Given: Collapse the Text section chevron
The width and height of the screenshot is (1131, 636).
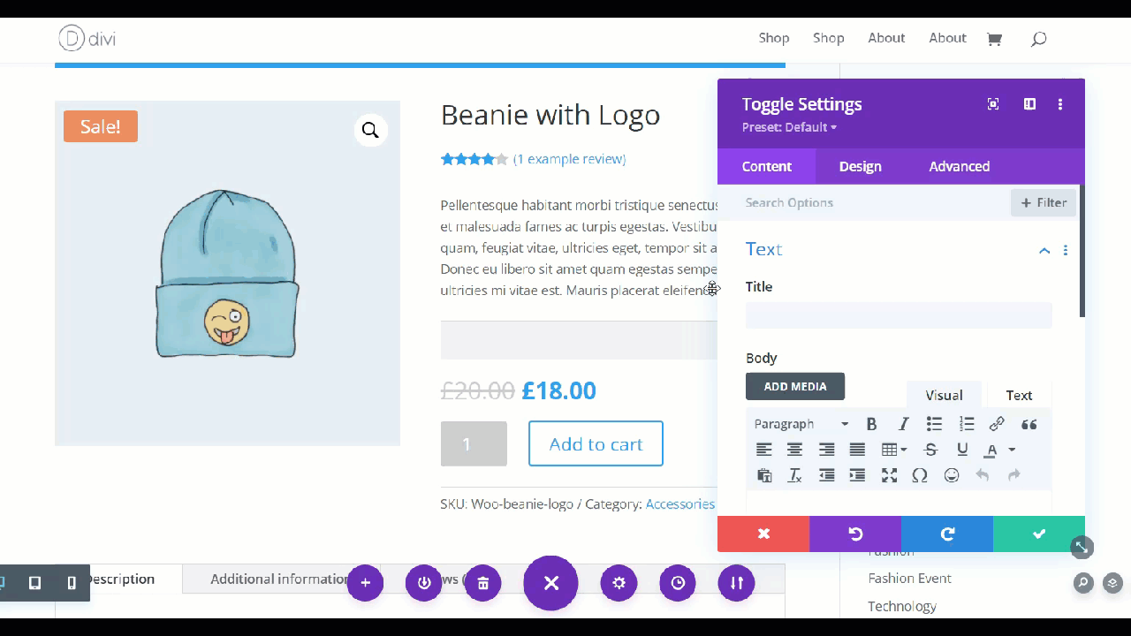Looking at the screenshot, I should (1044, 251).
